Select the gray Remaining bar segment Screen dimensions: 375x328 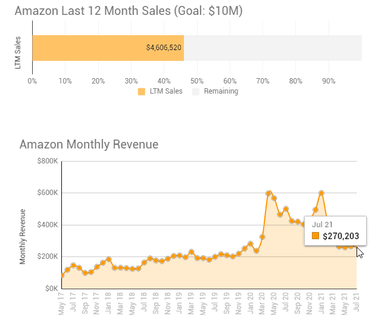click(273, 48)
